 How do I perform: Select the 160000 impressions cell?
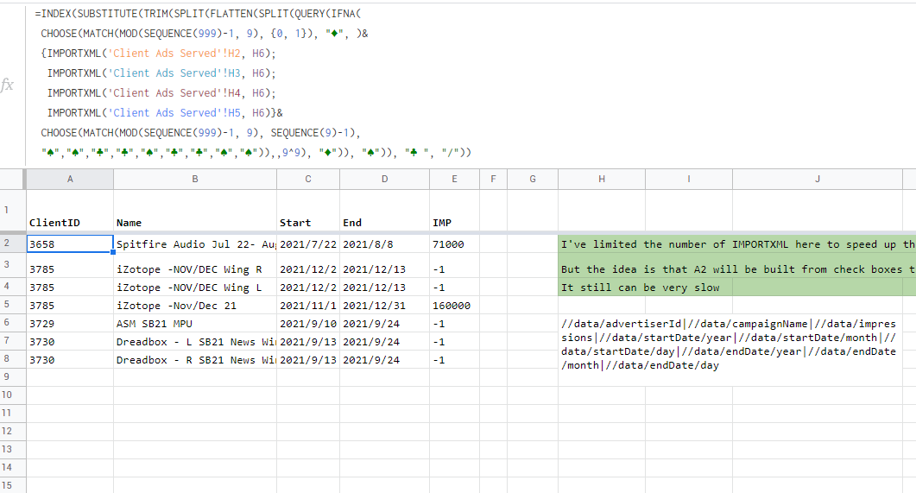point(454,305)
